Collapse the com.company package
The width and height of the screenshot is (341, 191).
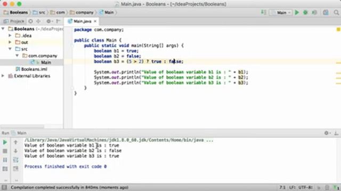click(17, 55)
